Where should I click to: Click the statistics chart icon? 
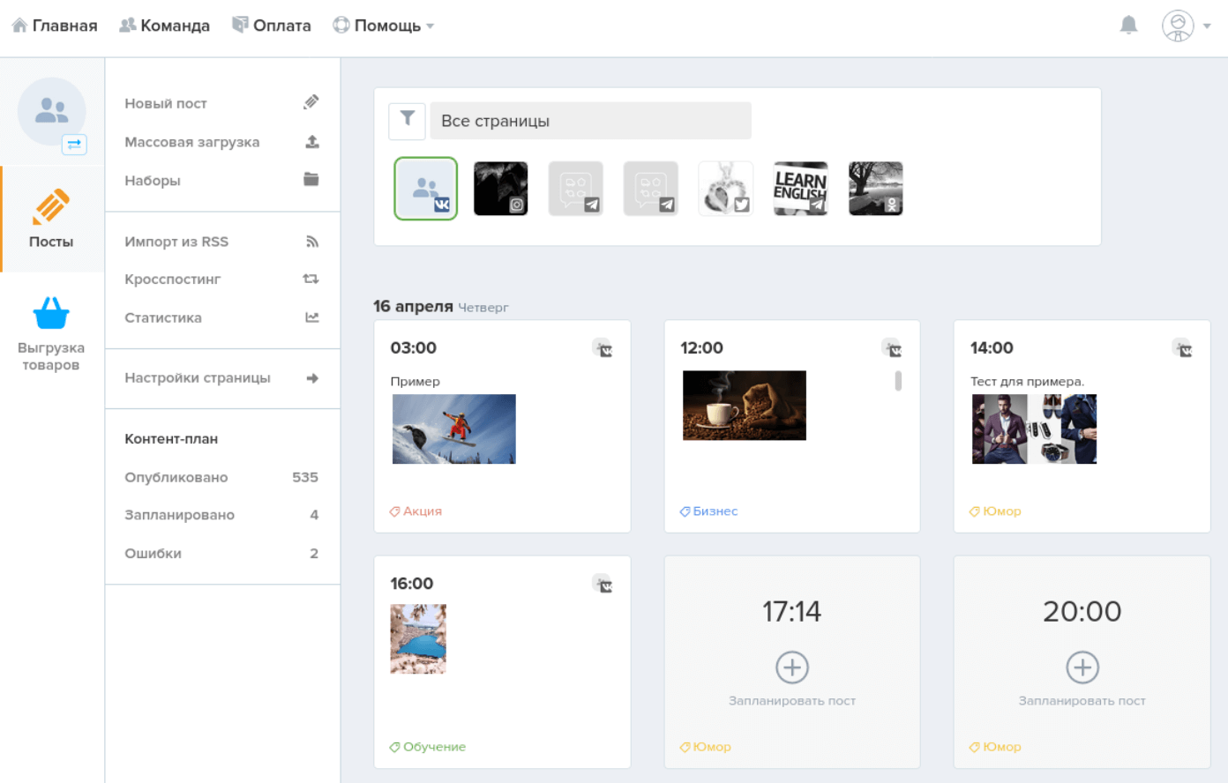[311, 317]
